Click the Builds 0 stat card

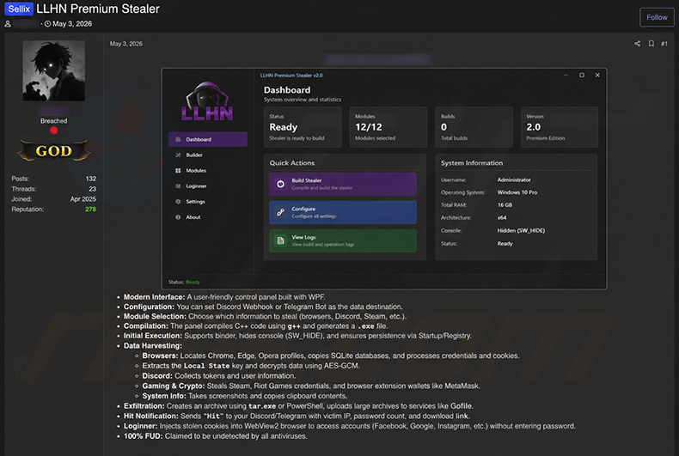point(474,127)
